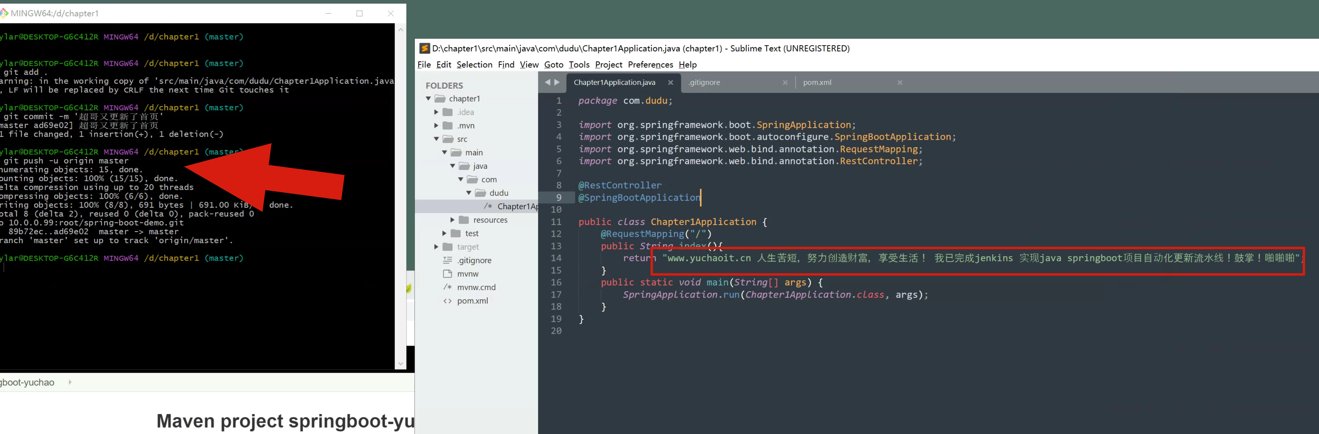
Task: Select mvnw.cmd in the sidebar
Action: pyautogui.click(x=476, y=288)
